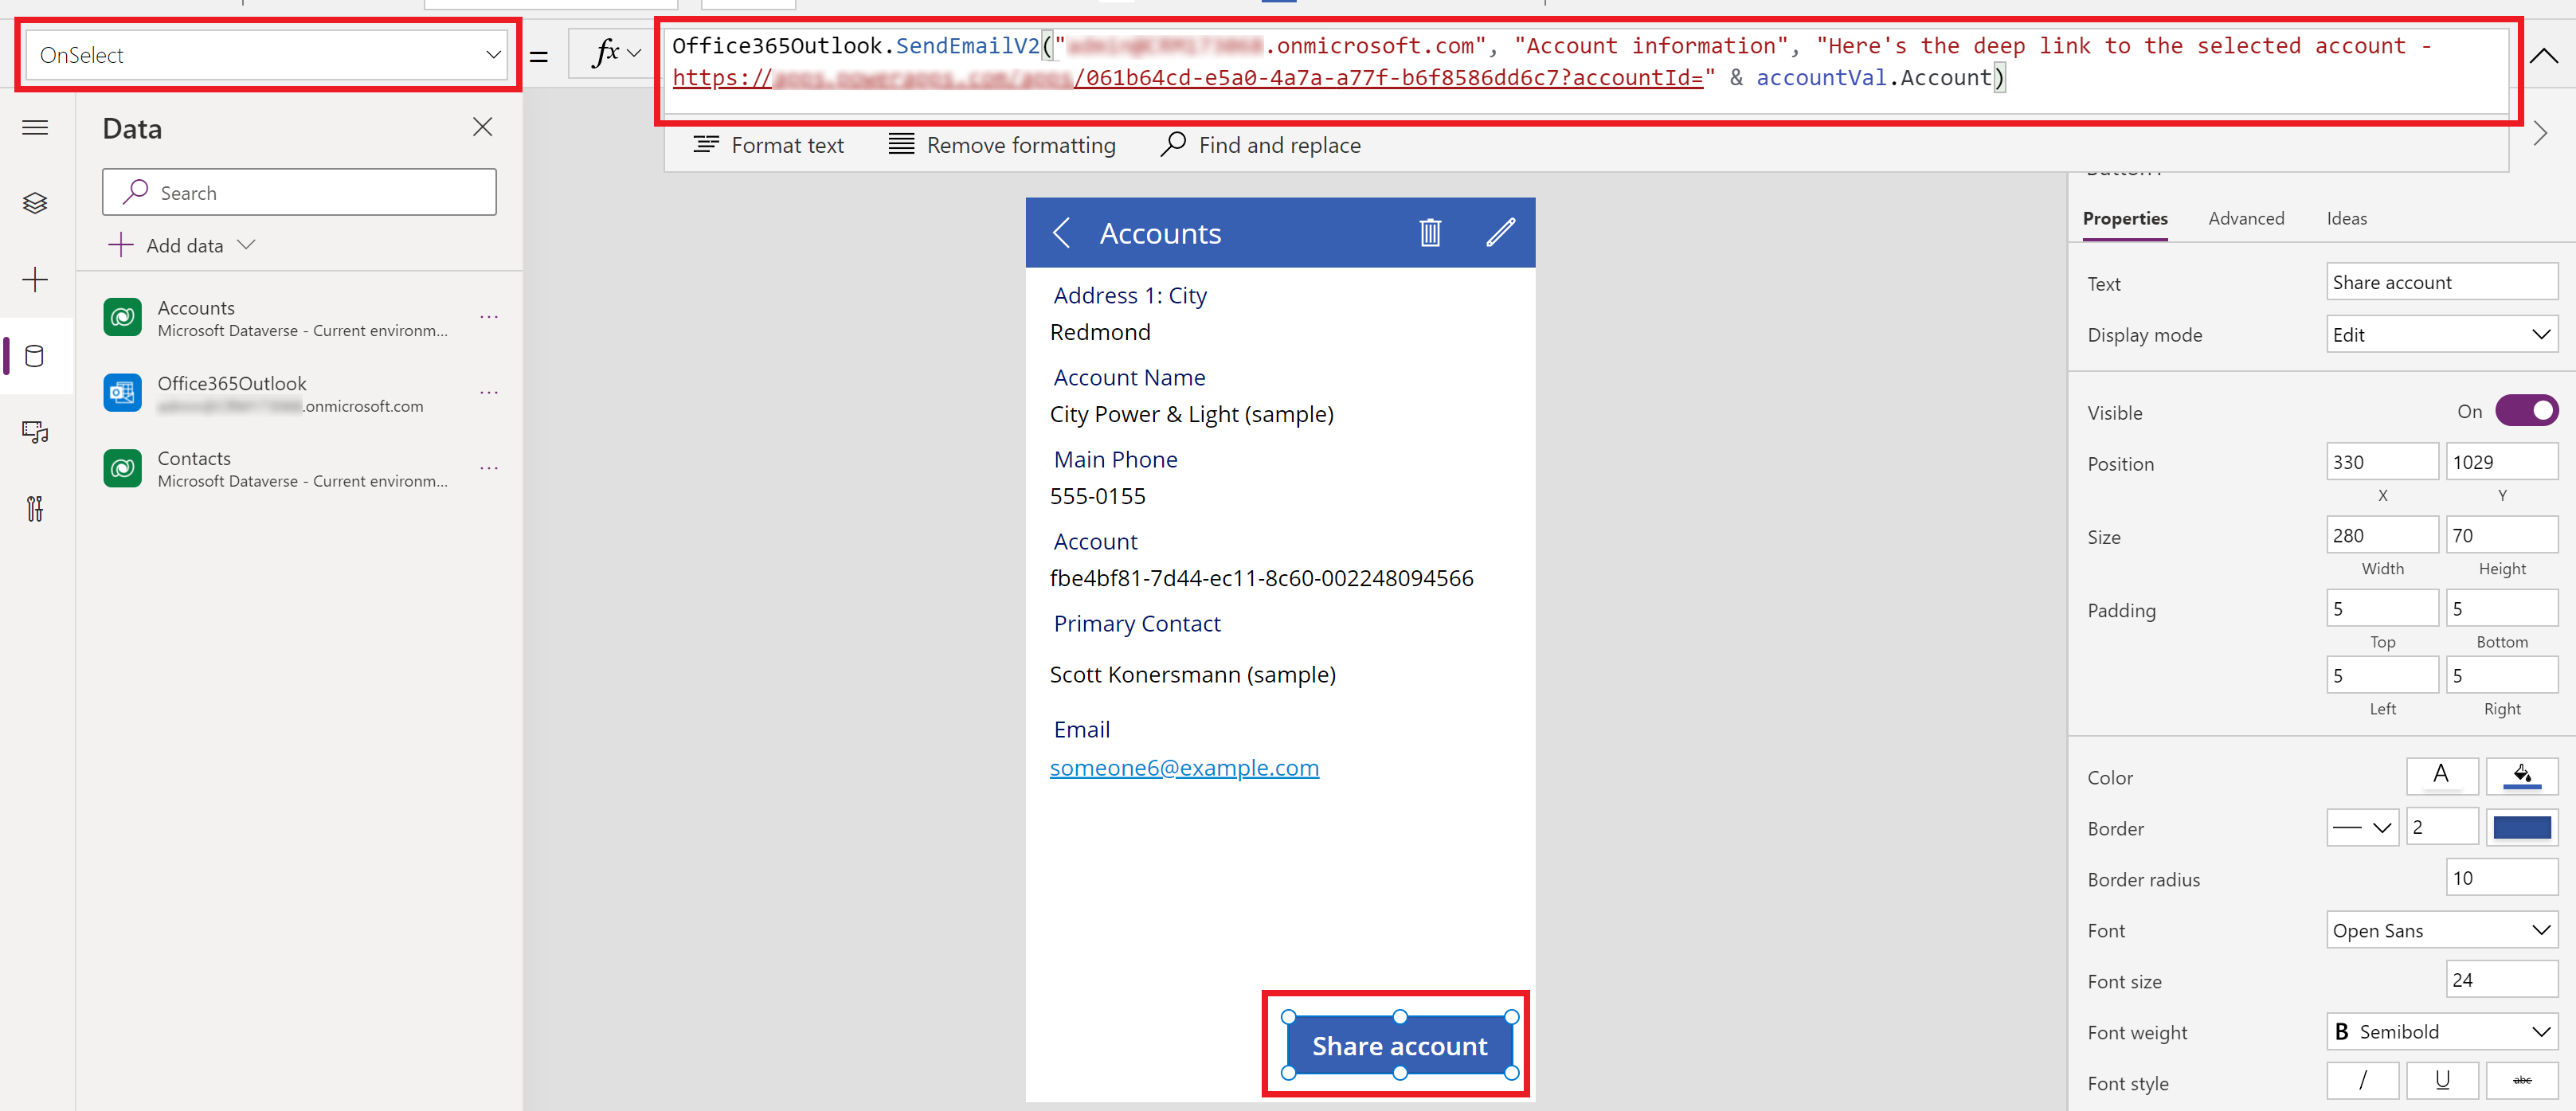Toggle the Visible switch off
2576x1111 pixels.
tap(2526, 412)
